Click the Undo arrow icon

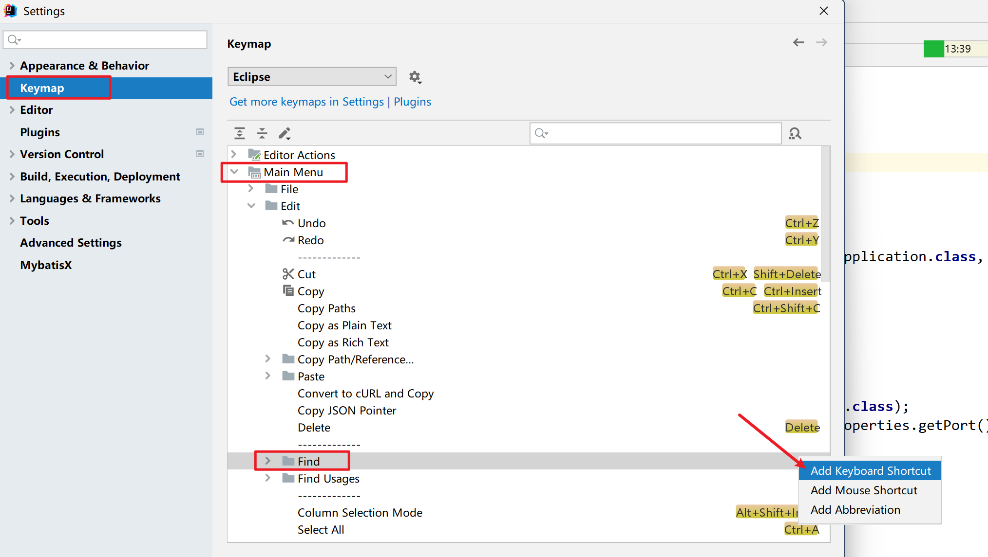(x=288, y=223)
